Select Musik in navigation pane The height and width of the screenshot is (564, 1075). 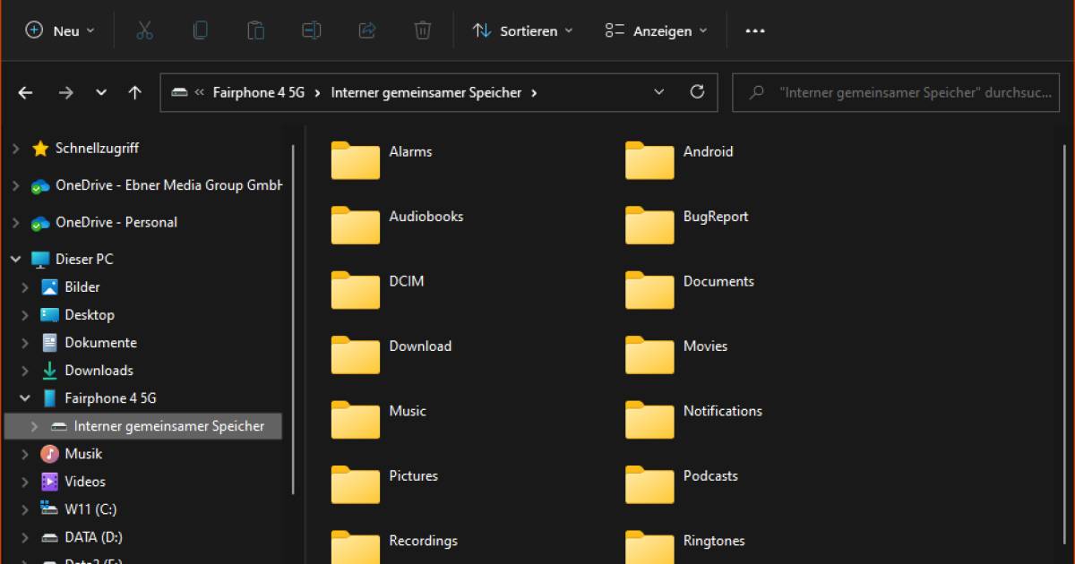click(x=83, y=454)
